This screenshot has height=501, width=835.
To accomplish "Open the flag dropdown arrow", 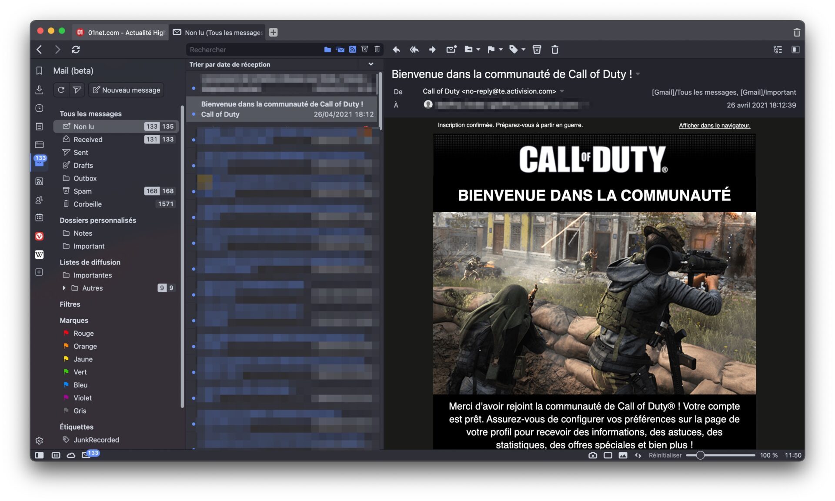I will (501, 50).
